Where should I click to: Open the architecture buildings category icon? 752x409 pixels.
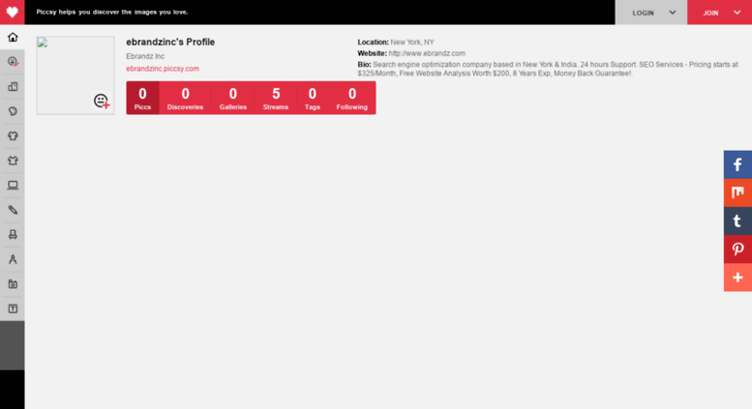tap(13, 87)
